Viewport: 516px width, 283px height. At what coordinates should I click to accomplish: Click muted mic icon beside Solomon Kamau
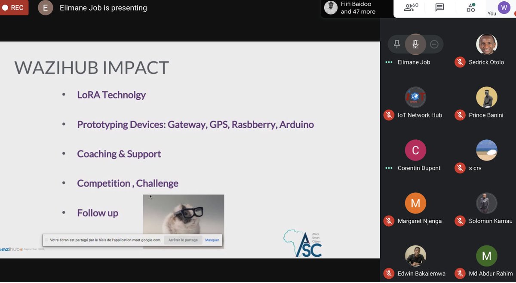pyautogui.click(x=460, y=221)
